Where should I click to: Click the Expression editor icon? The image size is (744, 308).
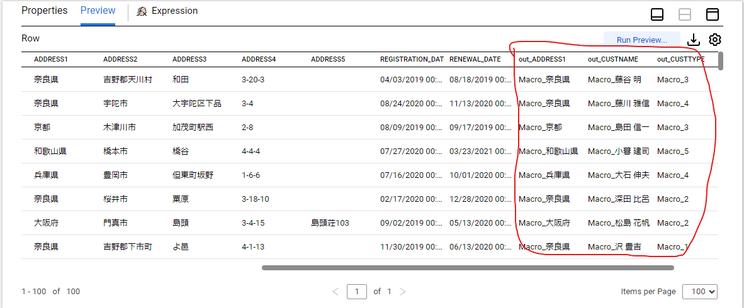(x=142, y=11)
